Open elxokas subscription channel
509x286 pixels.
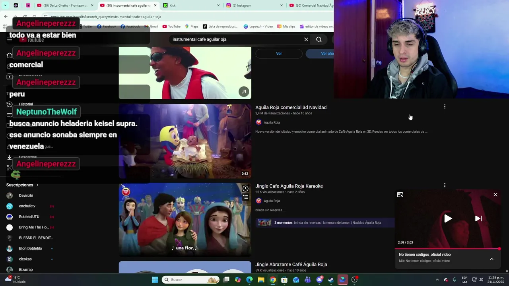pos(25,259)
